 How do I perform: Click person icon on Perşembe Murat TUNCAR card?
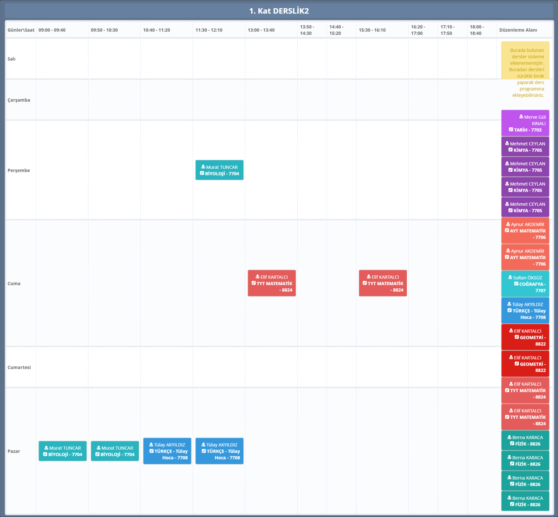203,167
